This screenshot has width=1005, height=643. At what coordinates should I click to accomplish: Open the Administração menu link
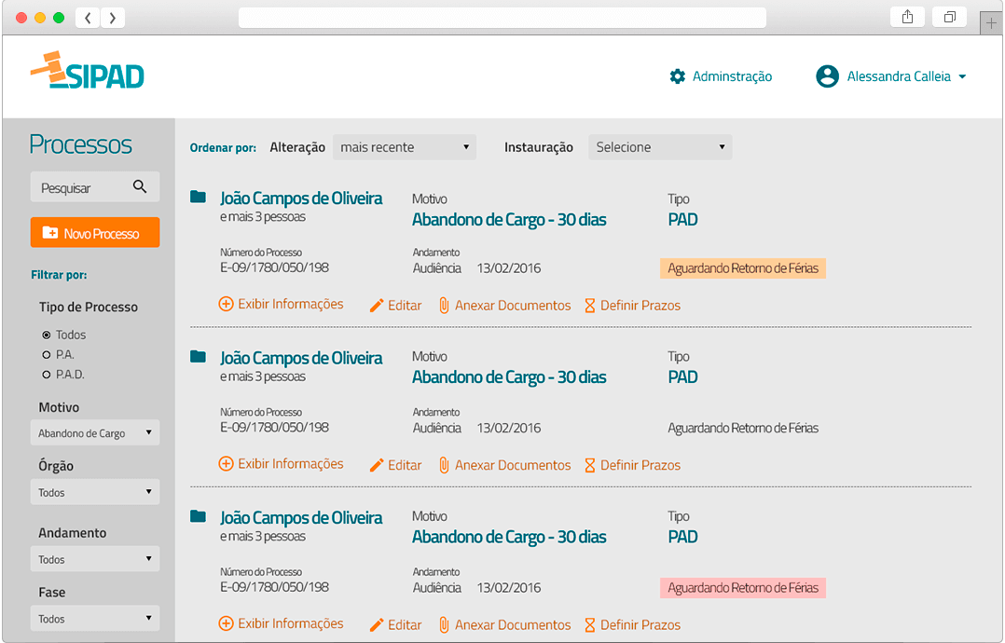click(x=732, y=76)
